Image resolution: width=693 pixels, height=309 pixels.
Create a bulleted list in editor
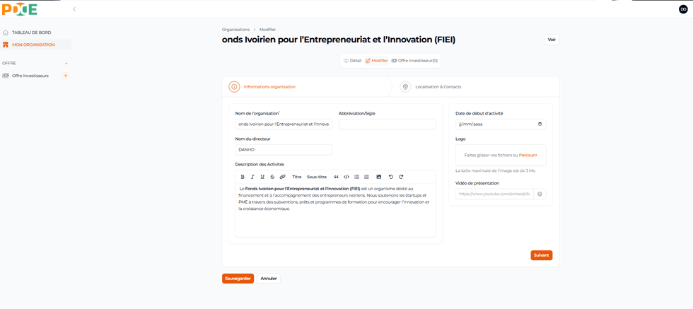356,177
